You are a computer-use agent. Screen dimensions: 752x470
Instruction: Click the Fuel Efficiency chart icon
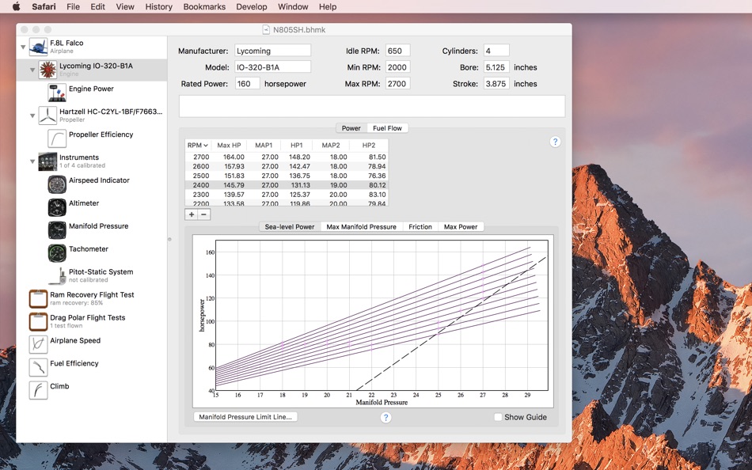(38, 367)
